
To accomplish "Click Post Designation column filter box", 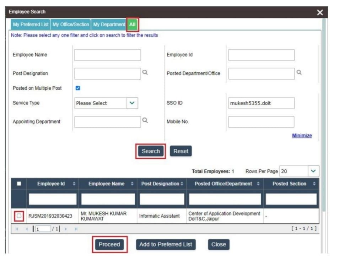I will (x=162, y=199).
